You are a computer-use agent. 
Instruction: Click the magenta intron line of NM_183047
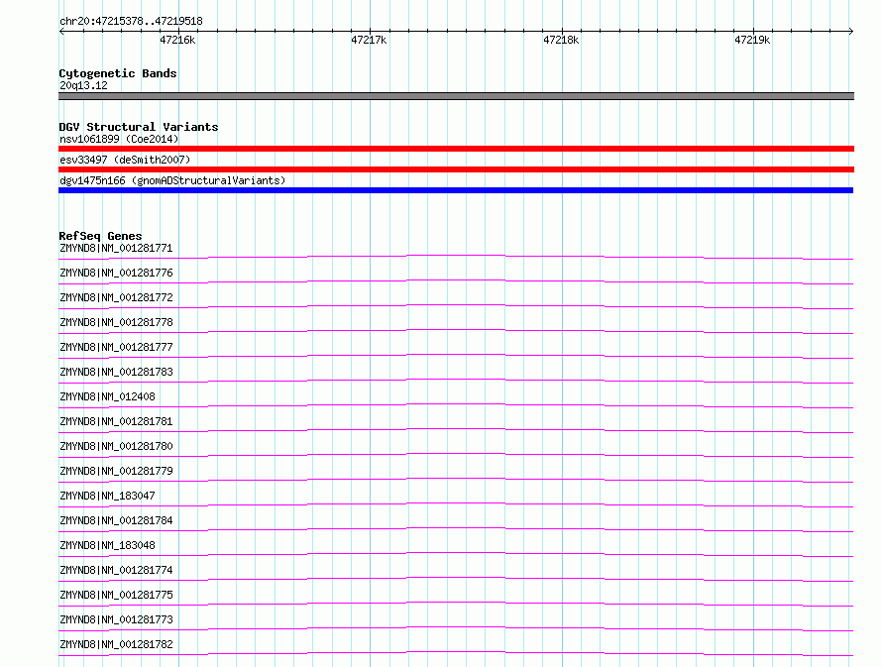tap(456, 503)
